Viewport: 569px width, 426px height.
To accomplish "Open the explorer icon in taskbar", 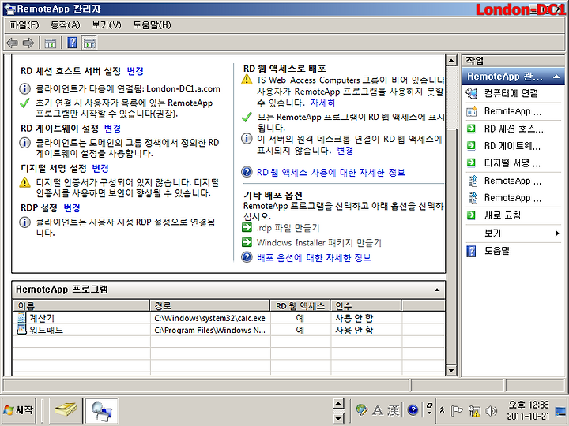I will (x=66, y=410).
